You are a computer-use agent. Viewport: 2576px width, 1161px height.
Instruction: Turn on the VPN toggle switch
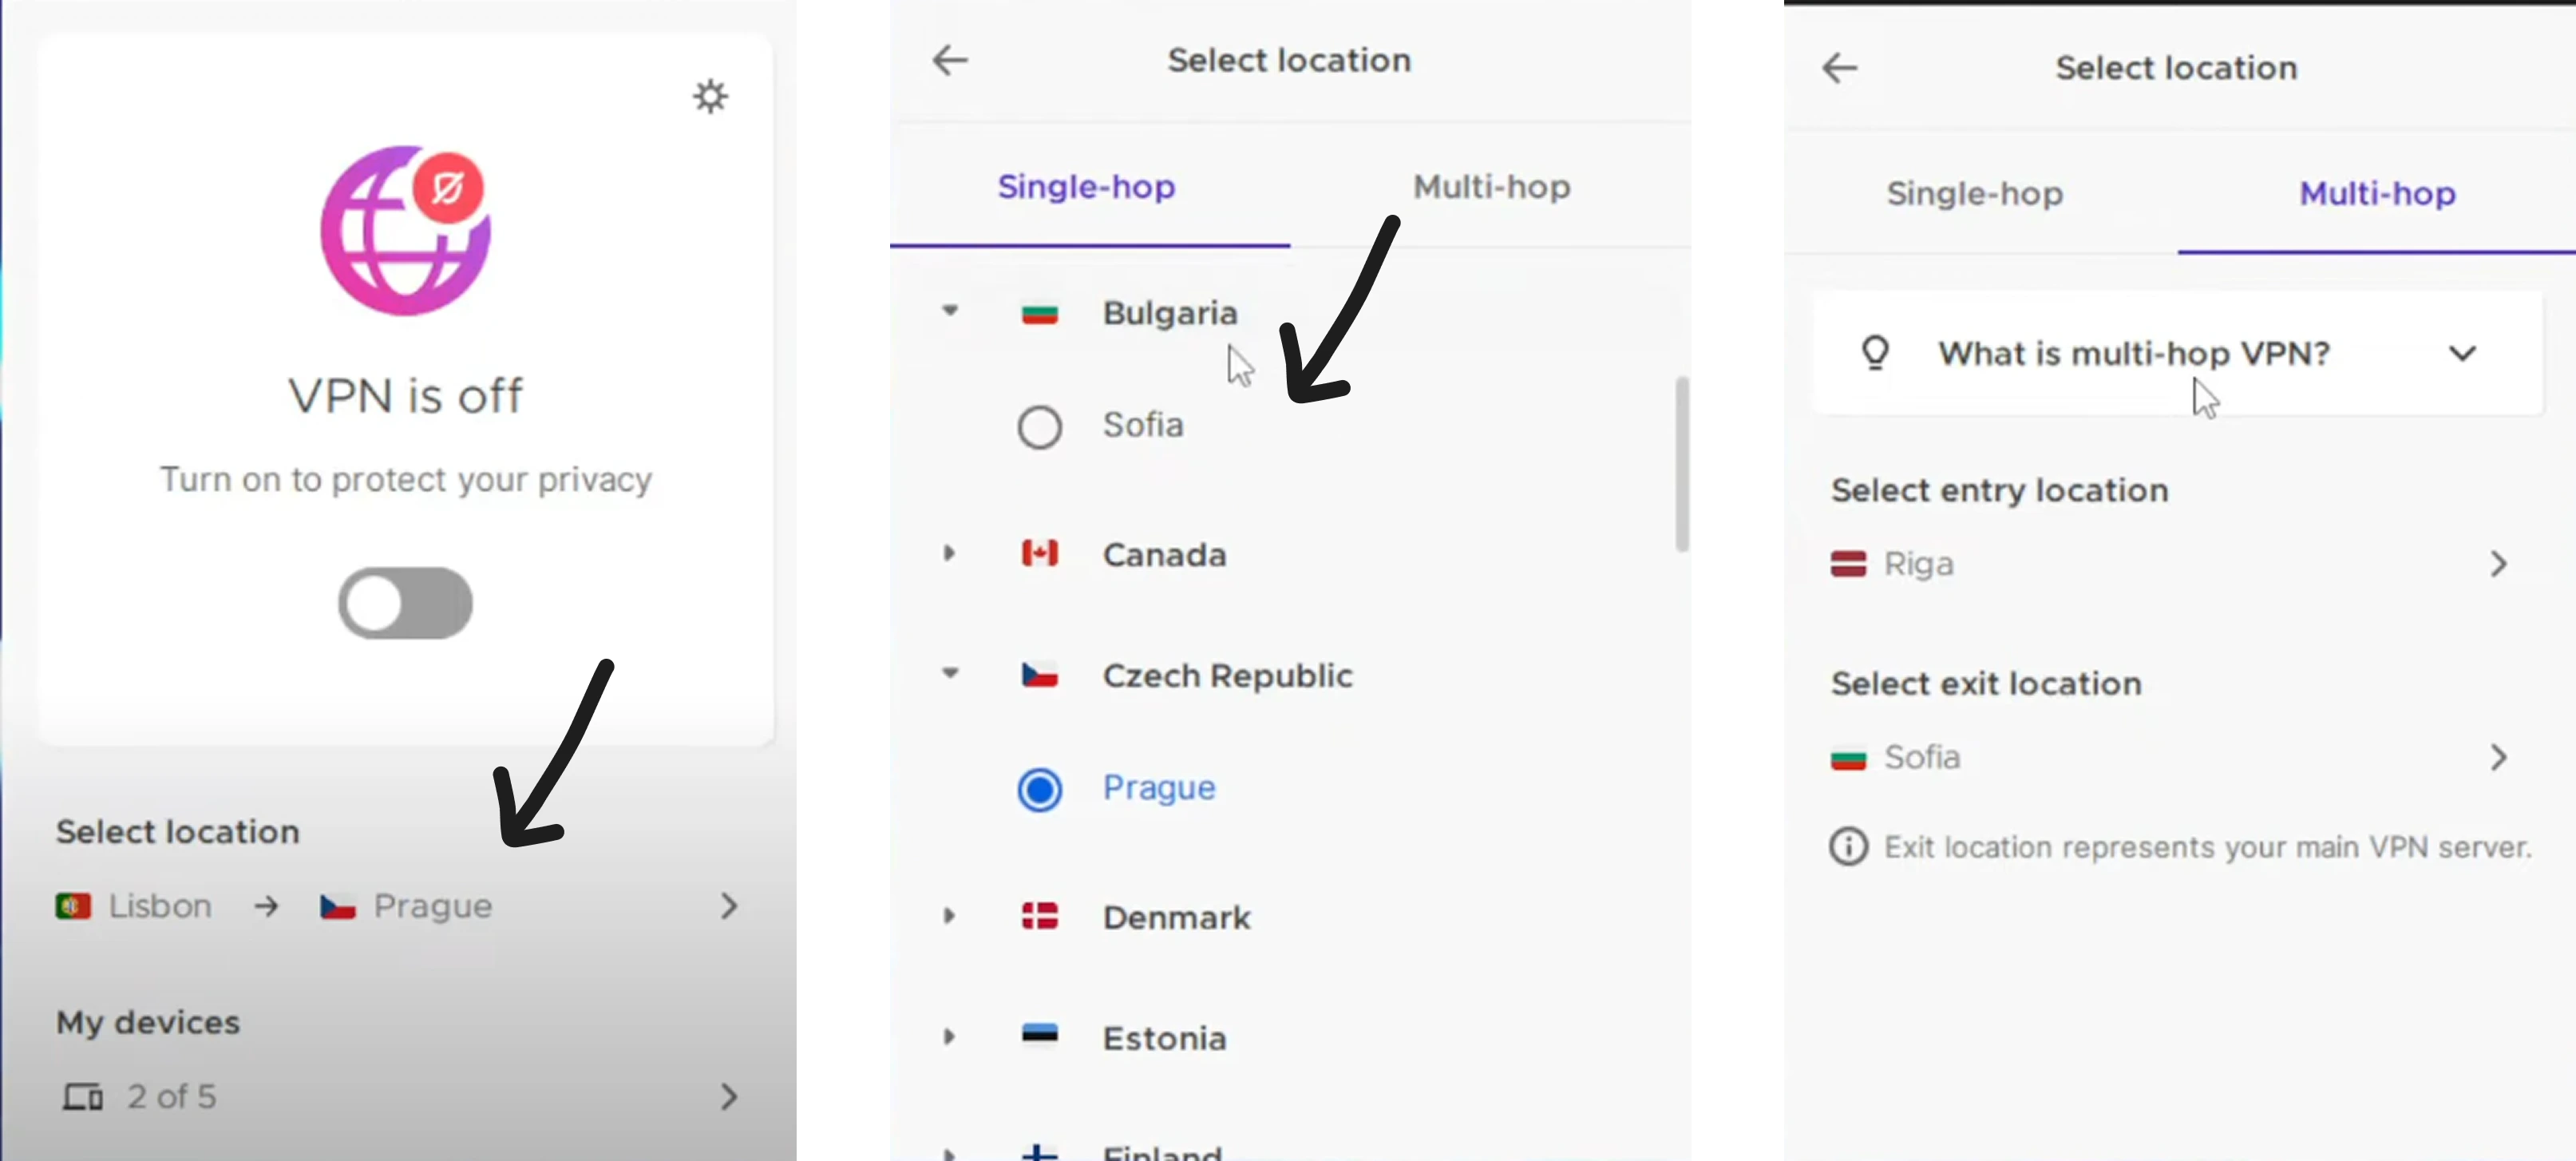pyautogui.click(x=405, y=603)
